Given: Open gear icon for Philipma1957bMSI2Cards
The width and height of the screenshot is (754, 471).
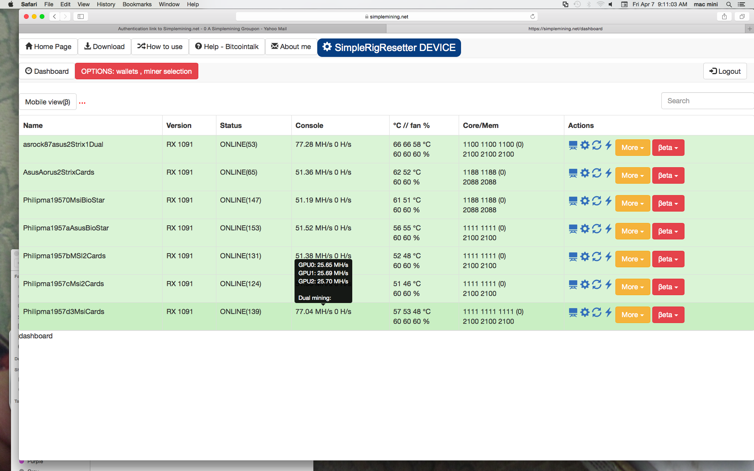Looking at the screenshot, I should [585, 257].
